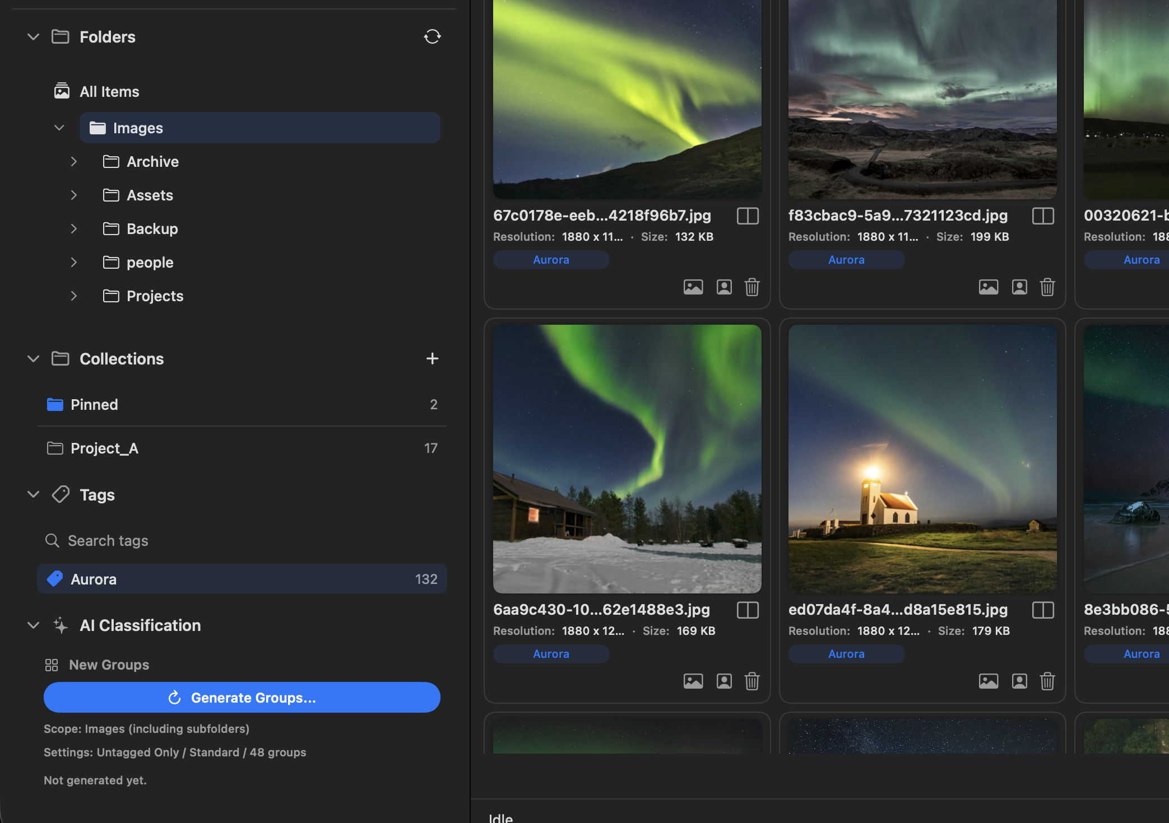
Task: Click the Generate Groups button
Action: (x=242, y=698)
